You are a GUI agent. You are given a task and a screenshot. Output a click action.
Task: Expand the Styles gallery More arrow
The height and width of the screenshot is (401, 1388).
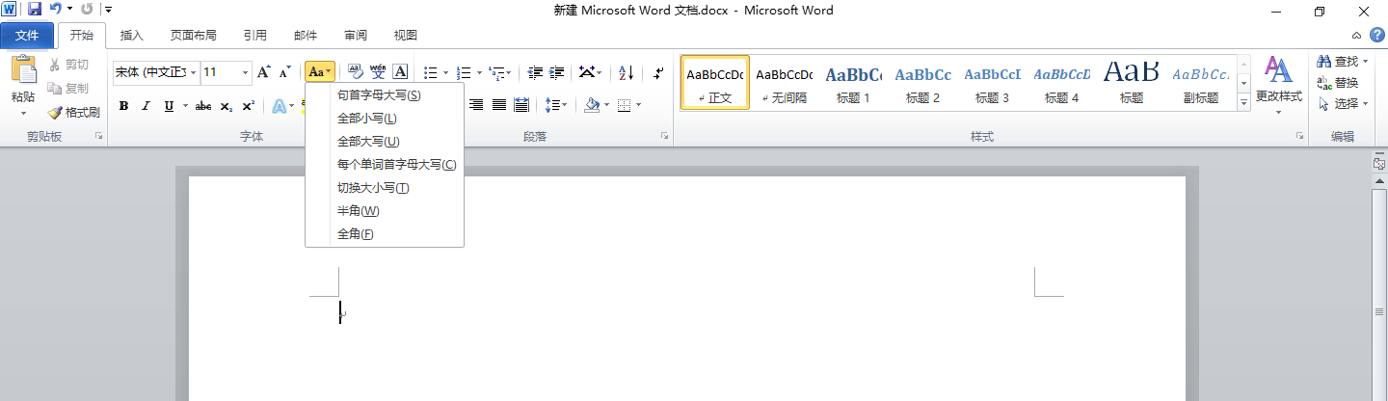coord(1243,101)
